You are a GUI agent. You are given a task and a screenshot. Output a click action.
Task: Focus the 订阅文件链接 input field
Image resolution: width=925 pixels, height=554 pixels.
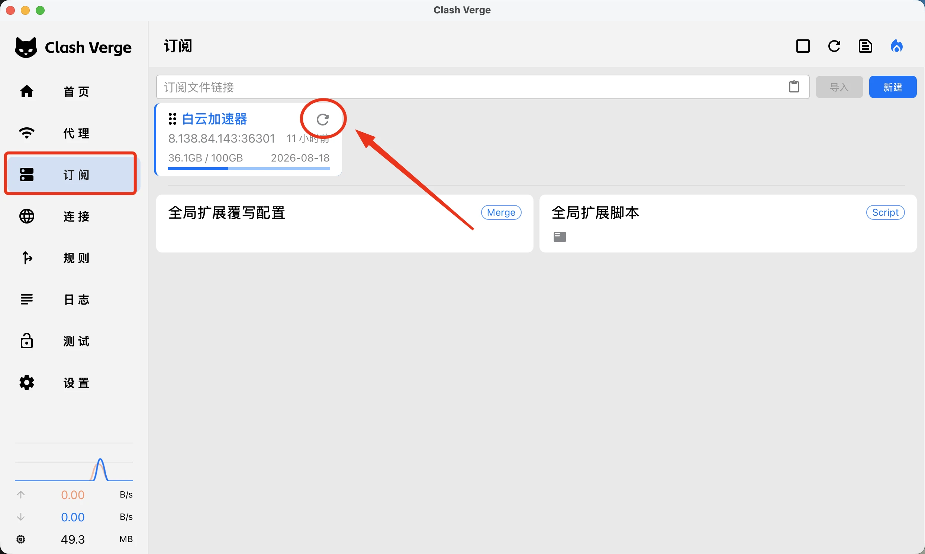coord(483,87)
